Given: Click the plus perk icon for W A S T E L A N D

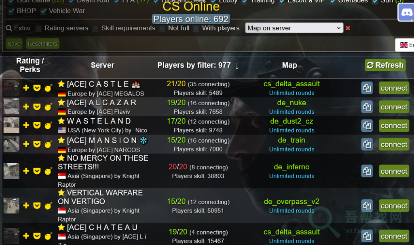Looking at the screenshot, I should pyautogui.click(x=26, y=125).
